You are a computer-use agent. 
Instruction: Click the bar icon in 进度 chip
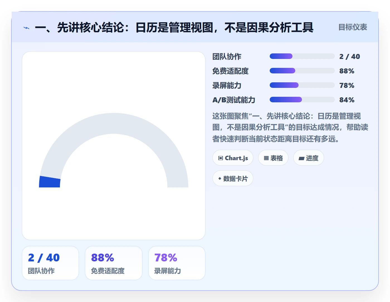301,159
